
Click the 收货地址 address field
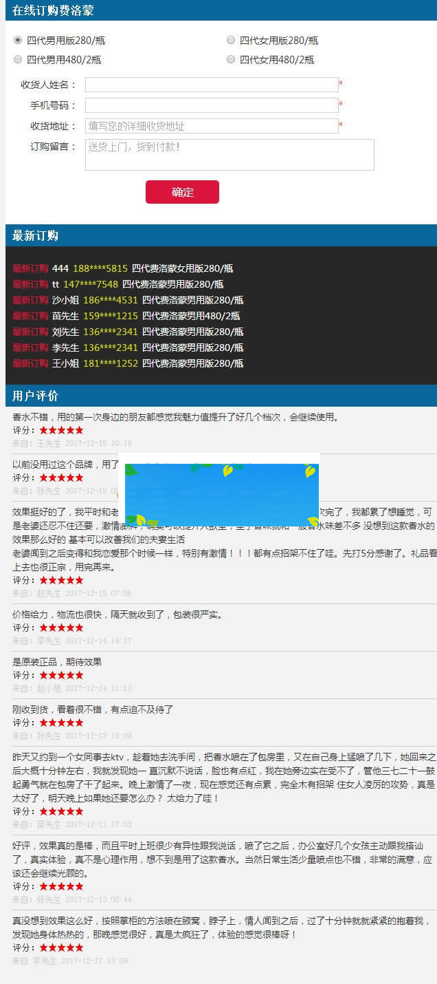(x=212, y=126)
